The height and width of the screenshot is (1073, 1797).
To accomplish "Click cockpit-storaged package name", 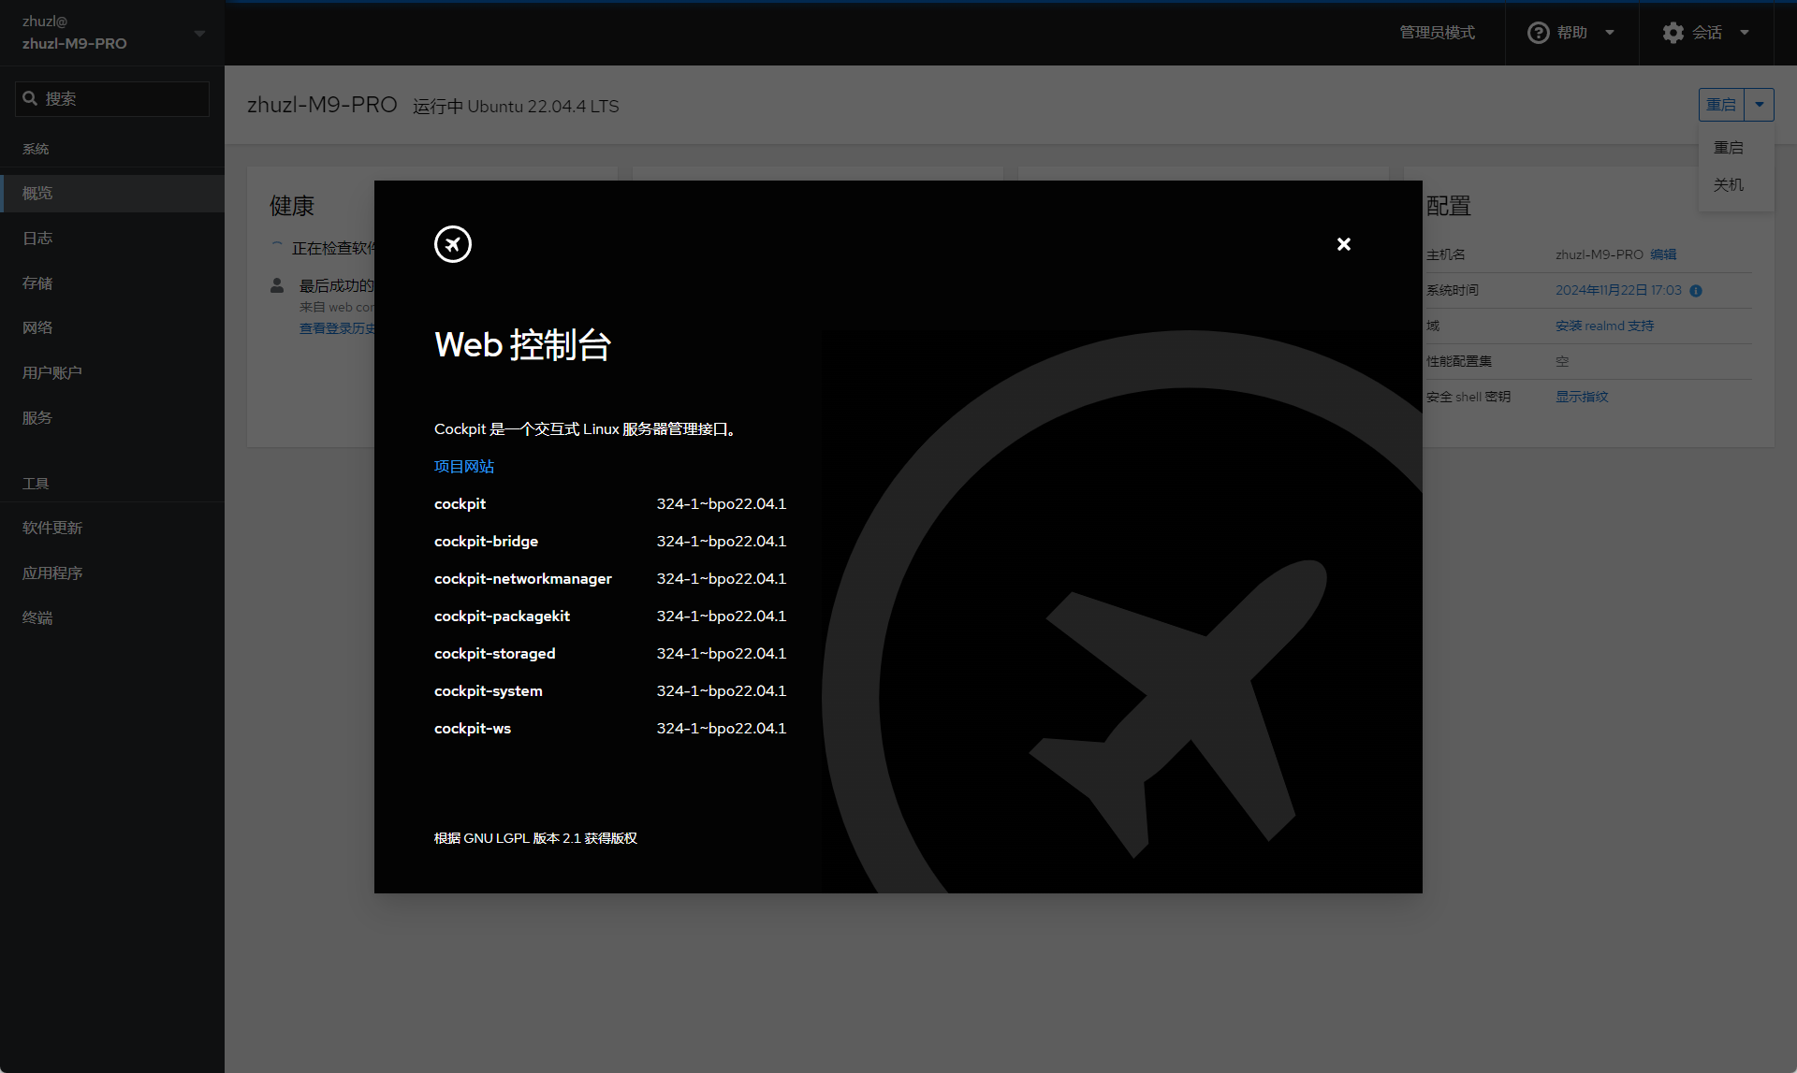I will click(x=494, y=653).
